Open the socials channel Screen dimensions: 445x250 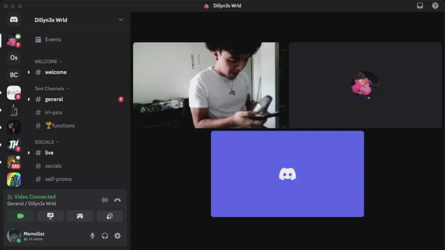pyautogui.click(x=79, y=166)
